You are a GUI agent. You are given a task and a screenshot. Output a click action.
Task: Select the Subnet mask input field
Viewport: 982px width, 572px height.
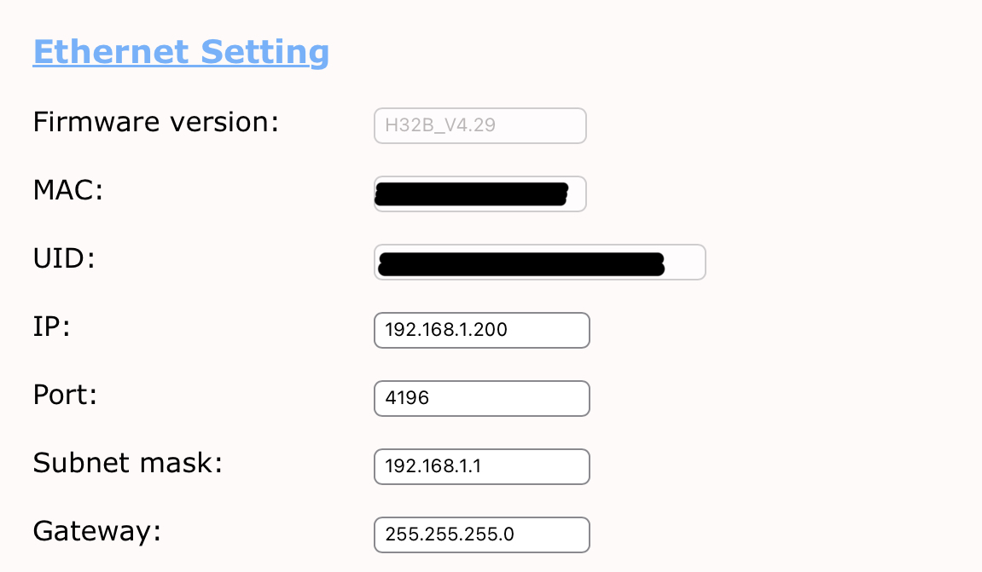pos(481,466)
